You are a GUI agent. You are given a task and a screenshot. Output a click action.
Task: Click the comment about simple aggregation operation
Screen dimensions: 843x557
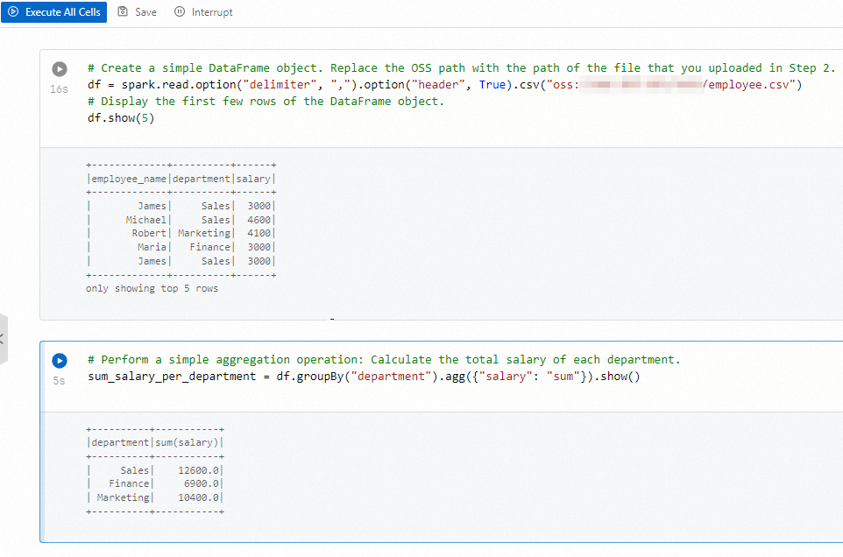click(x=384, y=359)
